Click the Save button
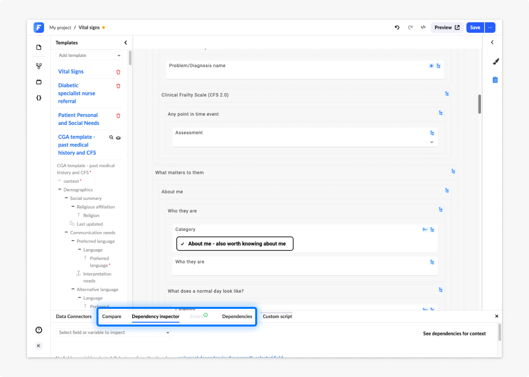The width and height of the screenshot is (529, 377). 475,27
